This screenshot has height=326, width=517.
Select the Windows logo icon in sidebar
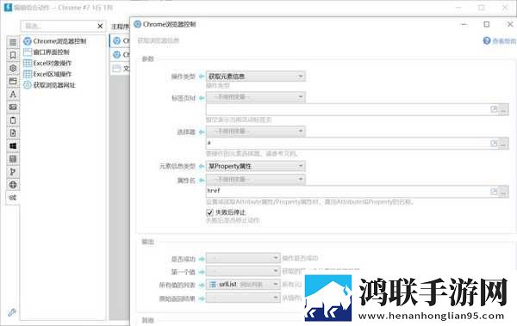click(x=13, y=146)
